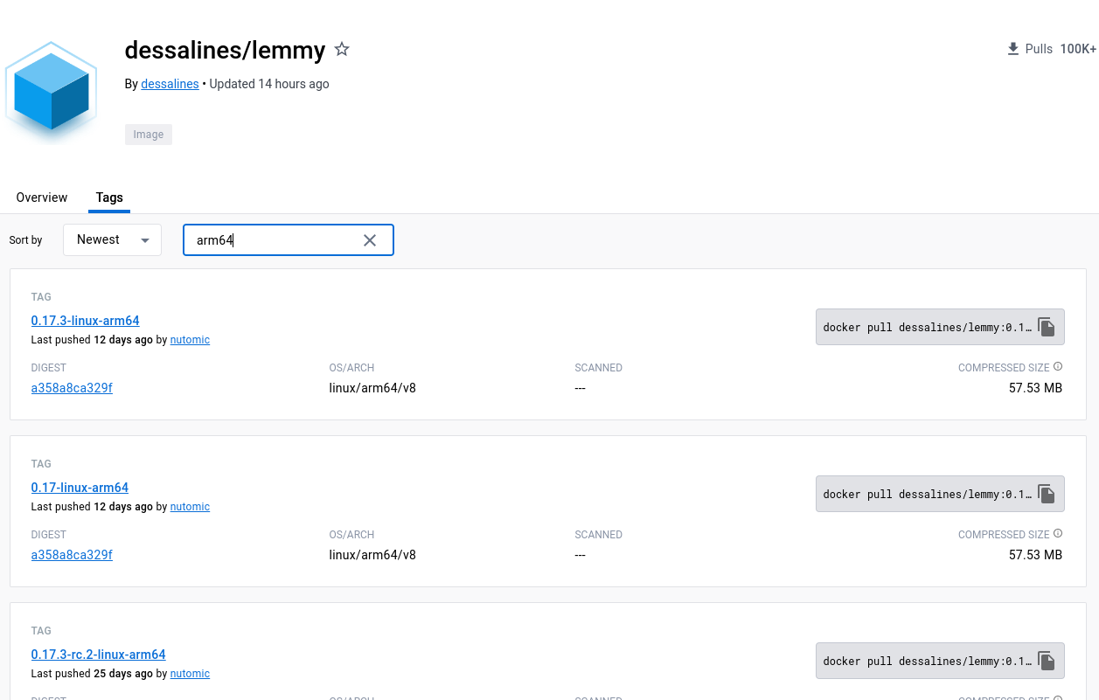
Task: Click 57.53 MB size in first card
Action: [x=1035, y=388]
